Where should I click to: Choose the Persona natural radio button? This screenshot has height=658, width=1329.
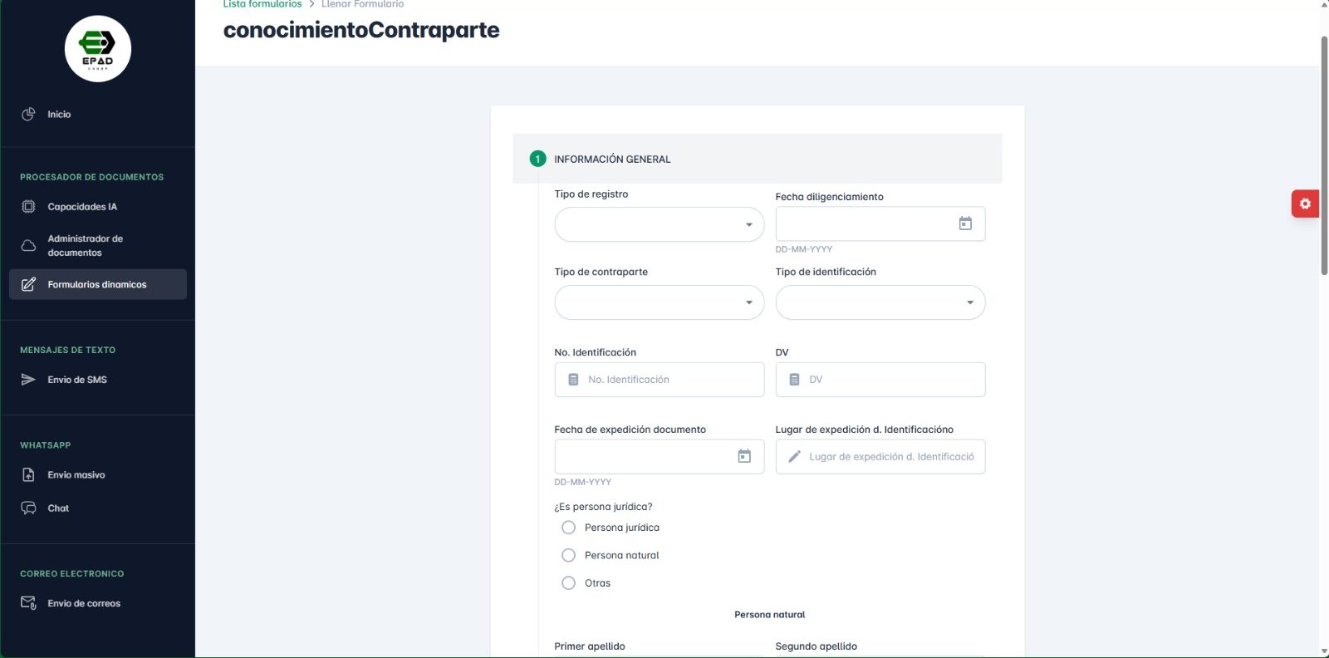coord(568,555)
